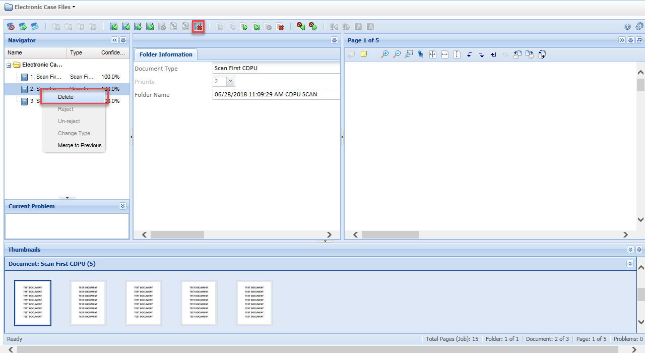The height and width of the screenshot is (353, 645).
Task: Open the Priority dropdown
Action: tap(230, 81)
